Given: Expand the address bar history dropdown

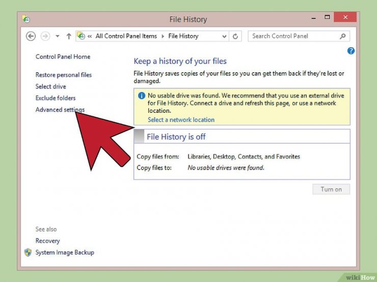Looking at the screenshot, I should [224, 36].
